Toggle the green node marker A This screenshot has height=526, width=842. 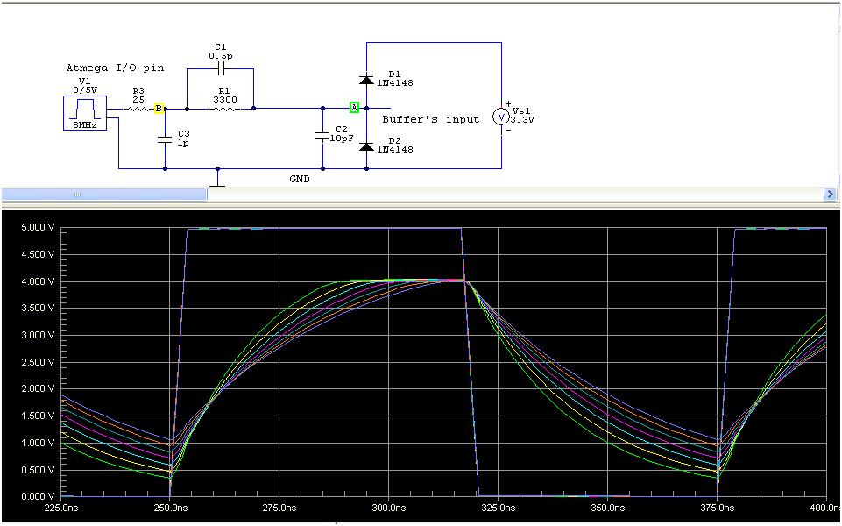[353, 106]
